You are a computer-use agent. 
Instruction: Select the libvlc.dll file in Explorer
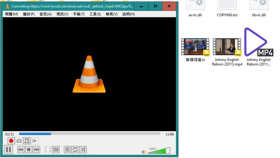(x=259, y=9)
